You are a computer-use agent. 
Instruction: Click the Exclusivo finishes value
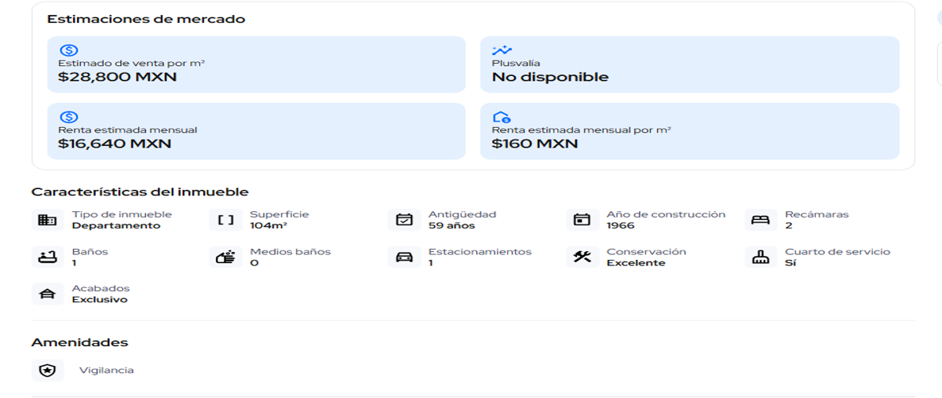(100, 299)
